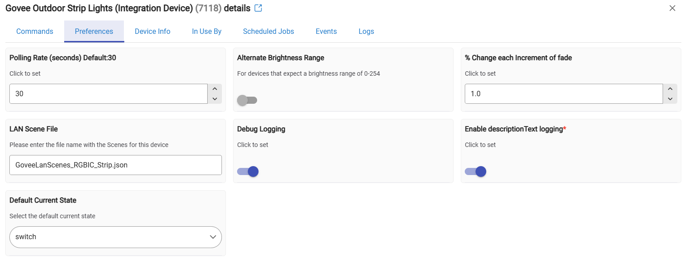Click the LAN Scene File text field

point(115,165)
